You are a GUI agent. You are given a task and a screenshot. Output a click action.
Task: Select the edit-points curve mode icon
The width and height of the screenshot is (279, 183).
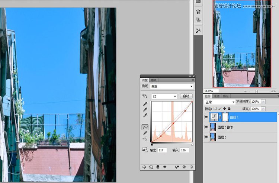pyautogui.click(x=145, y=127)
